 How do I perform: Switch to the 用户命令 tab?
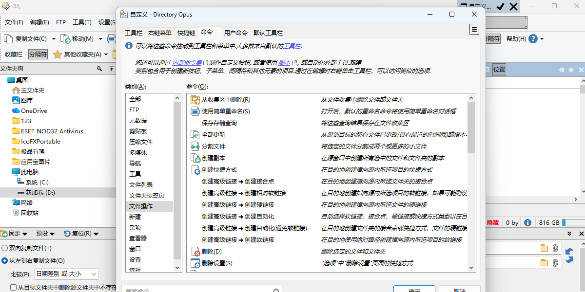pos(236,33)
